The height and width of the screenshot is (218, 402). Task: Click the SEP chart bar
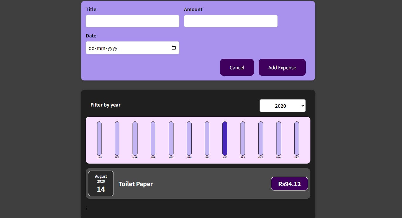tap(243, 138)
